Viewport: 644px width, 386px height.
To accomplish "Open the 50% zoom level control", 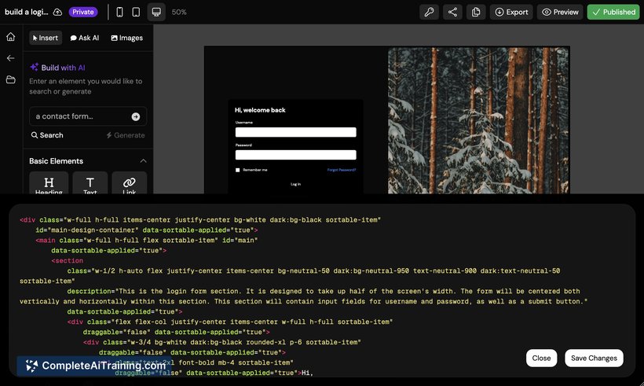I will pyautogui.click(x=179, y=13).
